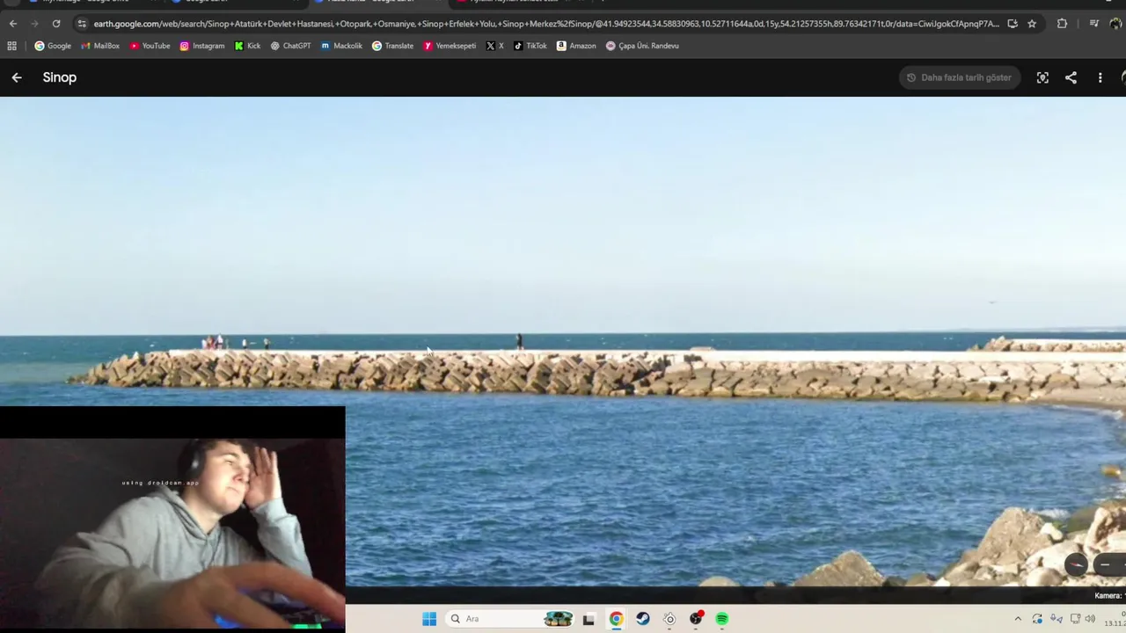Viewport: 1126px width, 633px height.
Task: Reload the Google Earth page
Action: coord(56,24)
